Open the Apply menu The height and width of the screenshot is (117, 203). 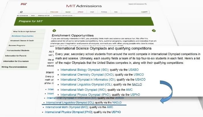[x=68, y=12]
